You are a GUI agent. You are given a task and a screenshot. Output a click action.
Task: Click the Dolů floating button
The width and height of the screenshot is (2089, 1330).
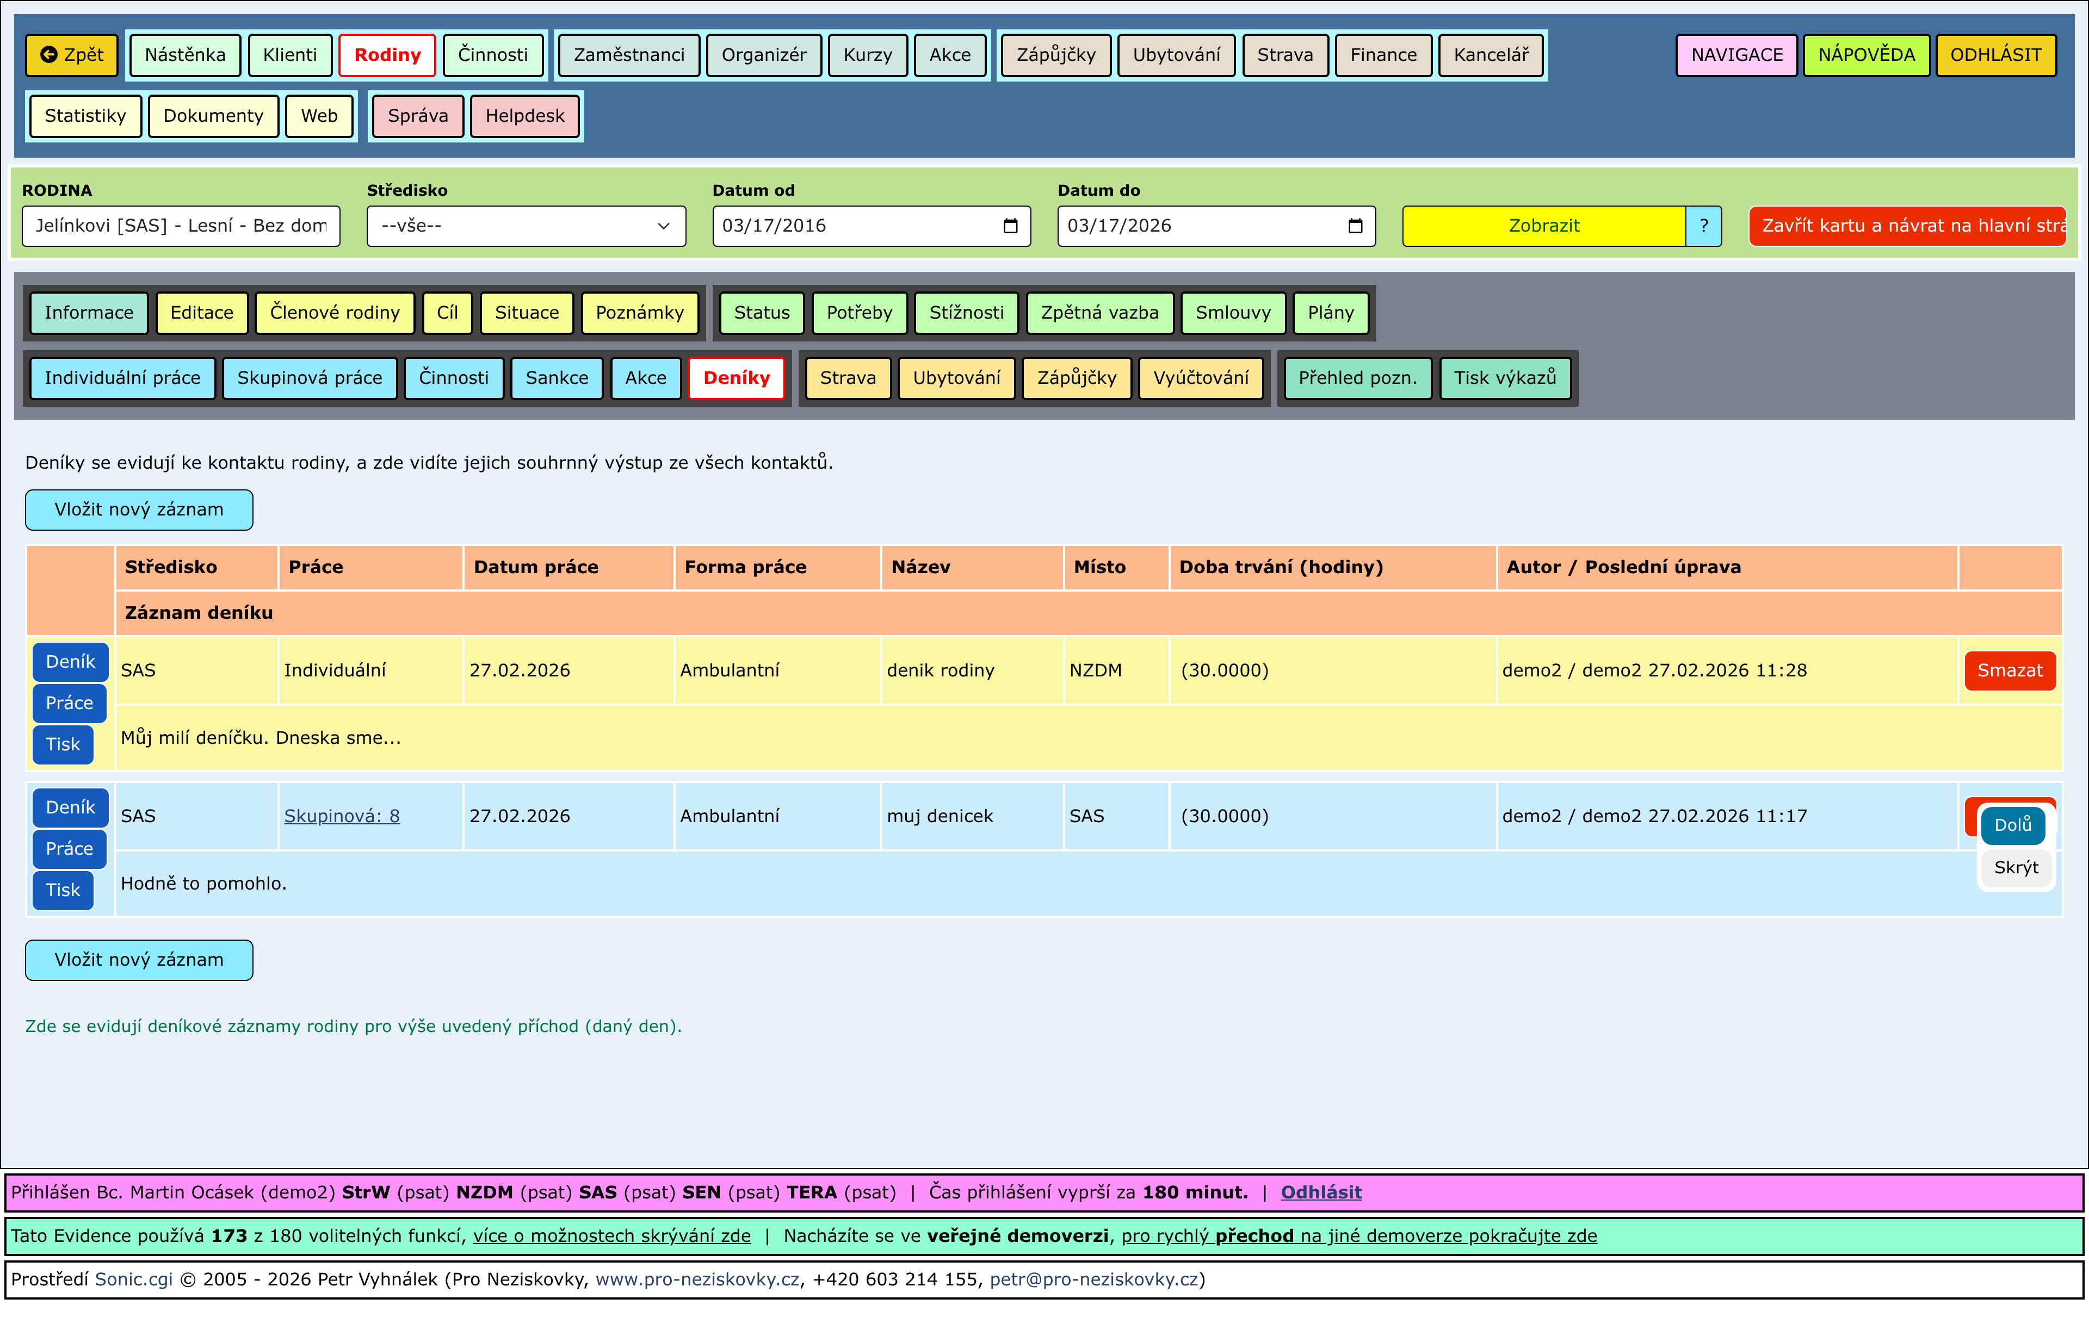(2012, 824)
